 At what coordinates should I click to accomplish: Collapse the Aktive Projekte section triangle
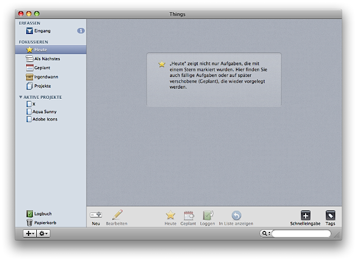click(x=21, y=97)
